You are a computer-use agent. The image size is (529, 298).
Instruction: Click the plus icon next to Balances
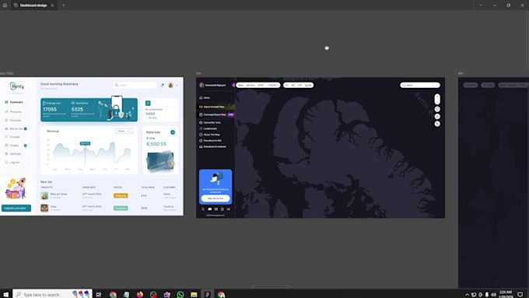[x=173, y=132]
